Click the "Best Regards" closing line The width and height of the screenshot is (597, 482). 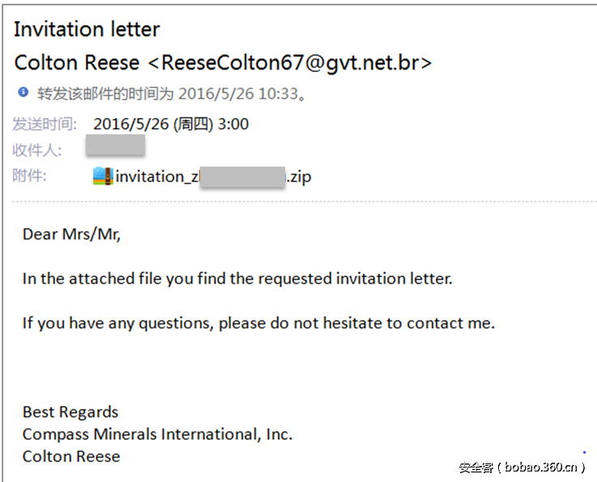click(x=70, y=412)
